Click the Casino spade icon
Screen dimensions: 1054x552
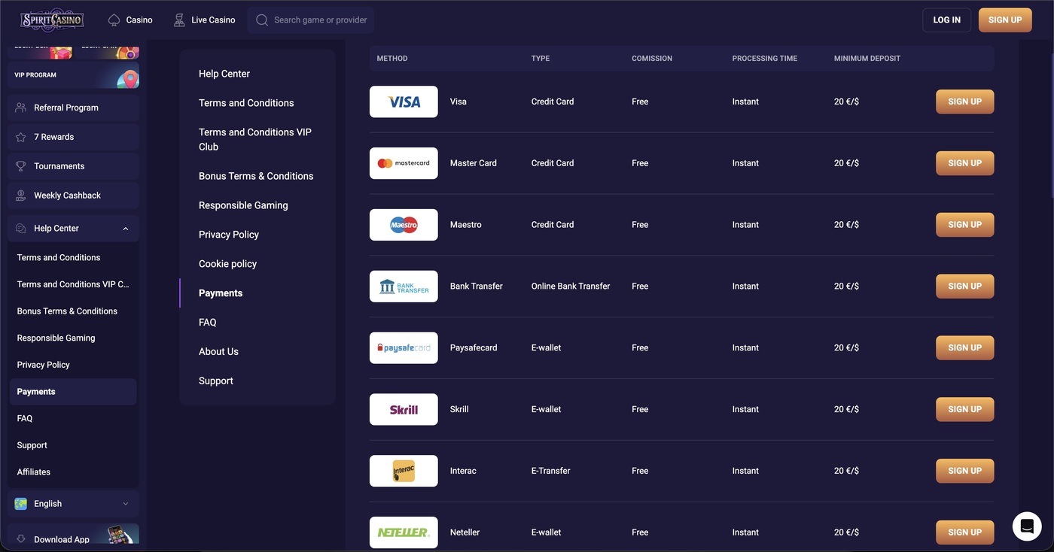coord(114,20)
